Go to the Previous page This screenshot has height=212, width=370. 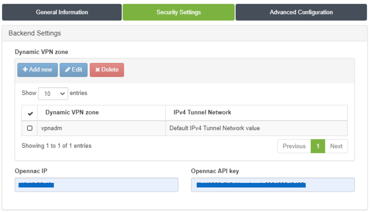coord(294,146)
